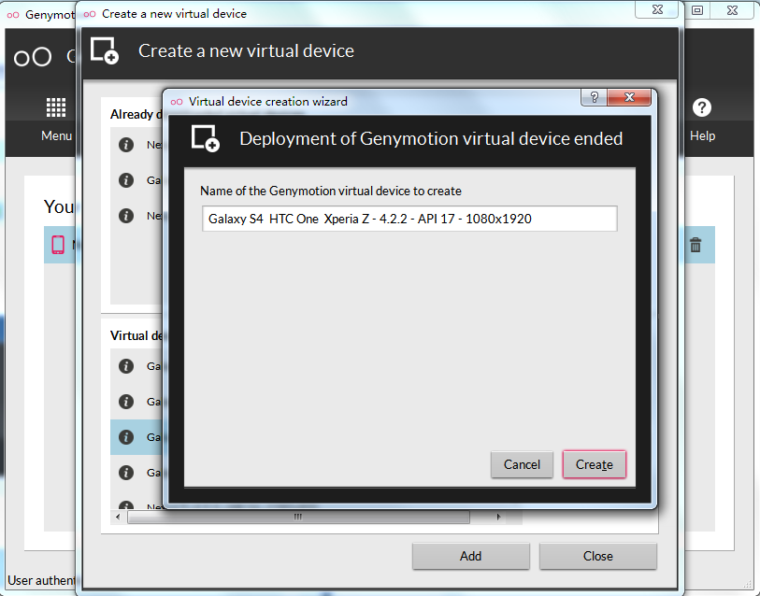Click the horizontal scrollbar thumb
The height and width of the screenshot is (596, 760).
coord(298,517)
